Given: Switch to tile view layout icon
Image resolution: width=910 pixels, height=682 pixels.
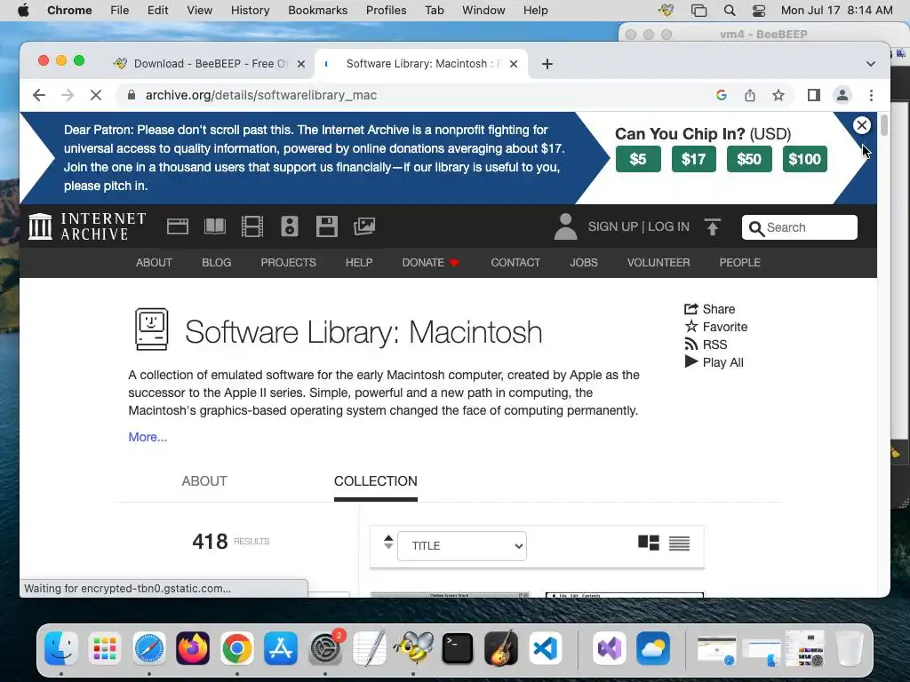Looking at the screenshot, I should [648, 543].
